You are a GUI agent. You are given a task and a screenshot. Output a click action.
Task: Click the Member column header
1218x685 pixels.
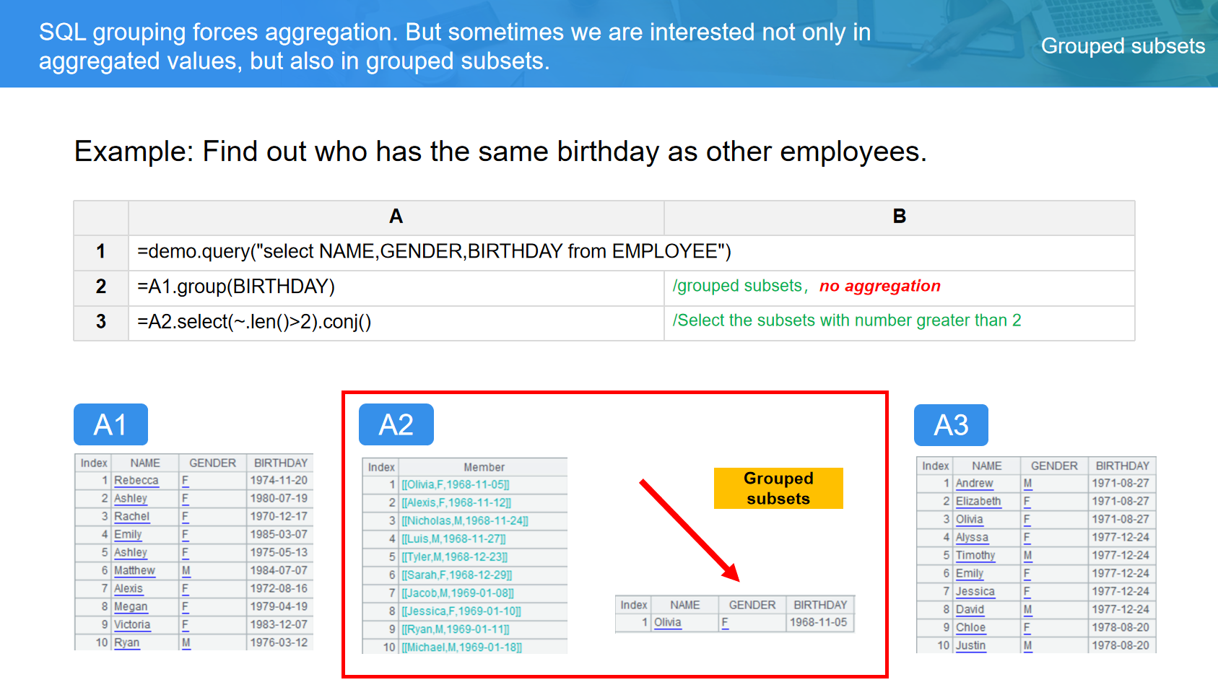pyautogui.click(x=484, y=468)
